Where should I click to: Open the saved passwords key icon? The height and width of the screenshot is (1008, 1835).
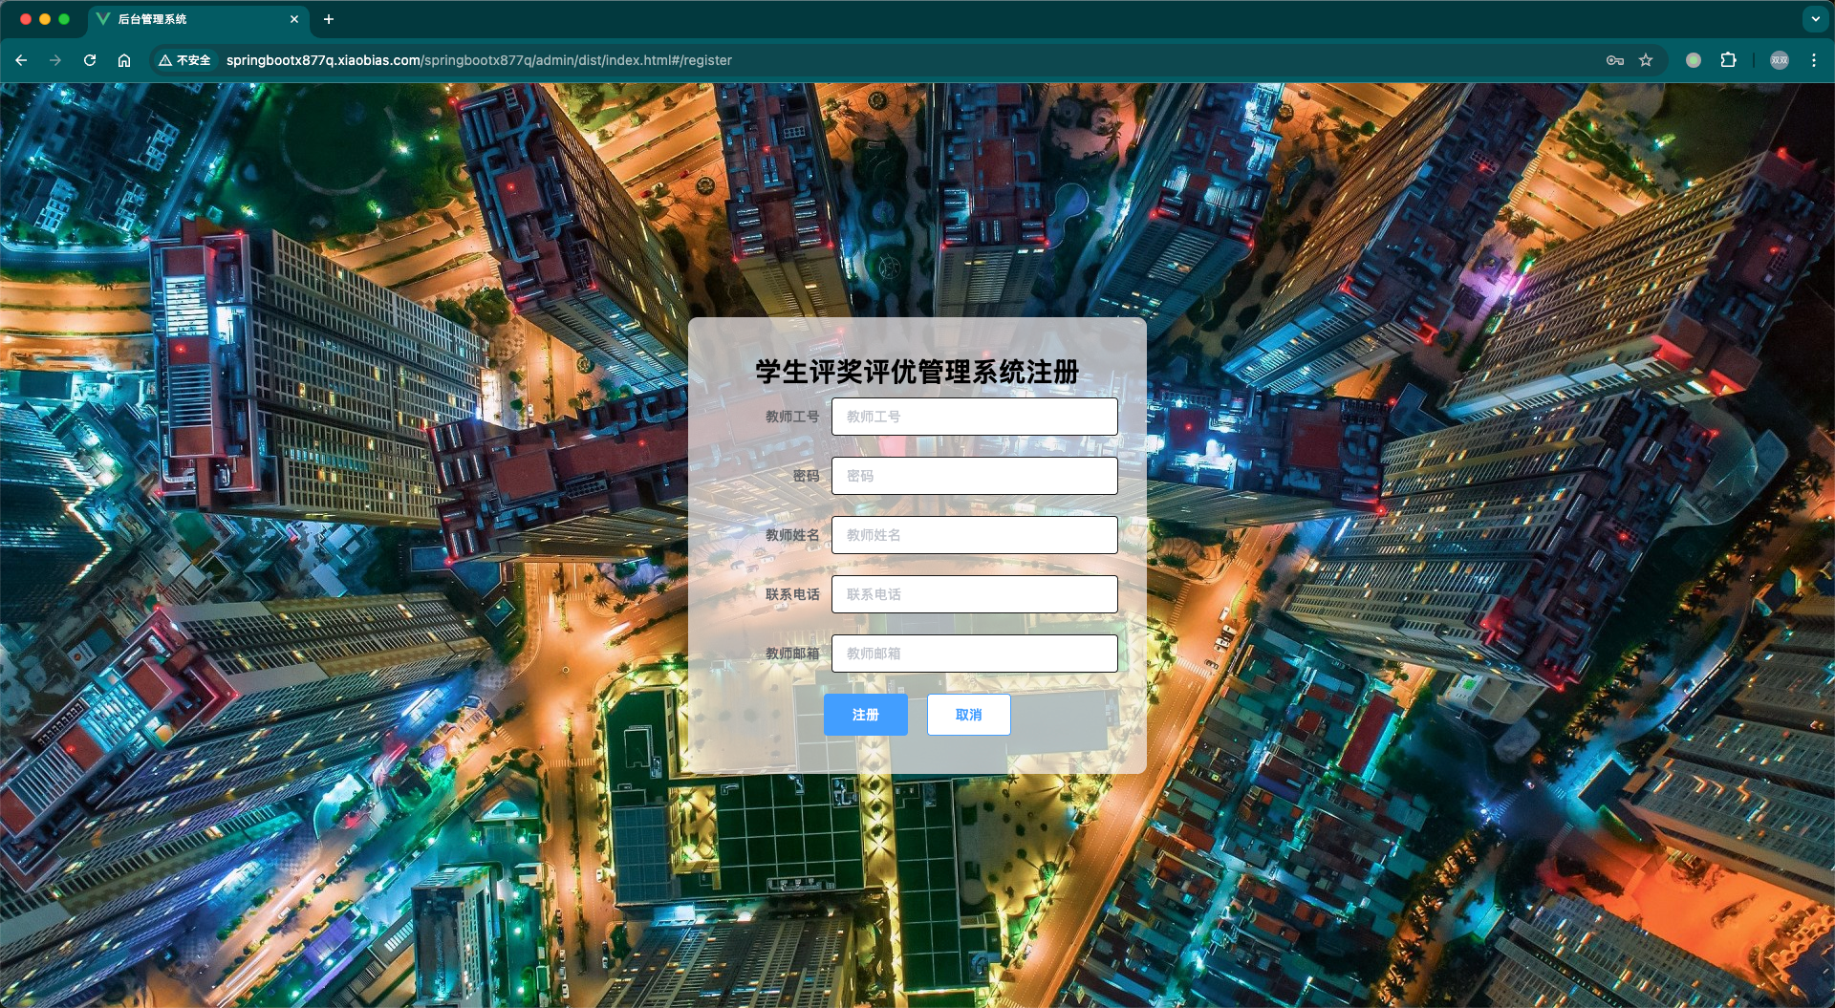(x=1615, y=60)
